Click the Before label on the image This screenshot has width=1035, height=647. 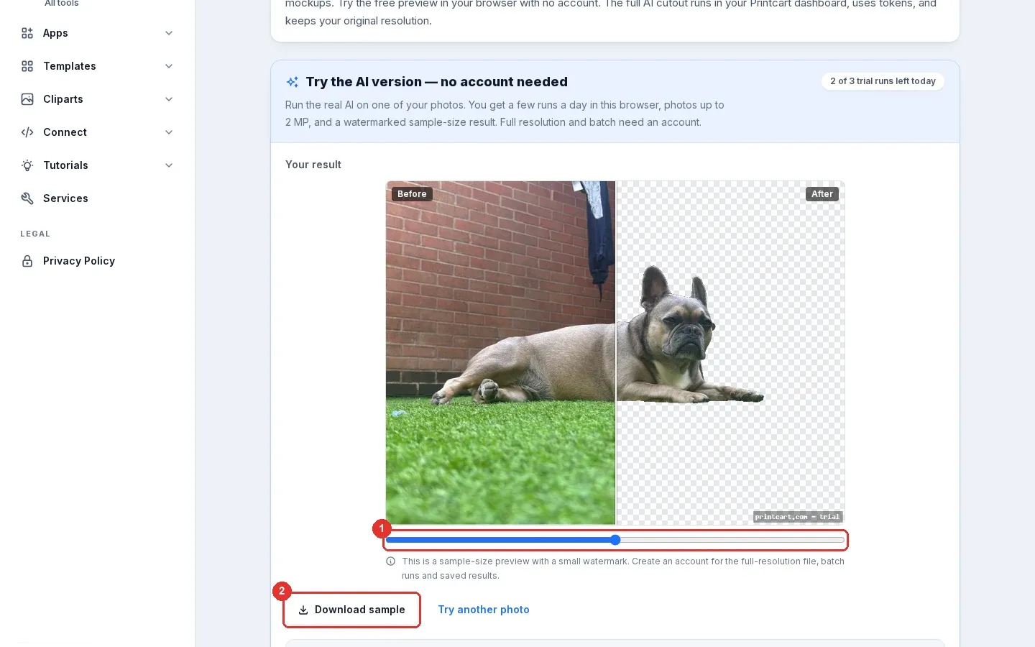point(412,194)
